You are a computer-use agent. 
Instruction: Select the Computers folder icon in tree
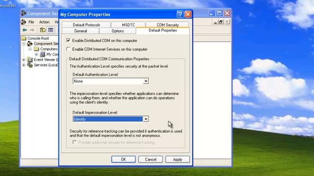[36, 49]
